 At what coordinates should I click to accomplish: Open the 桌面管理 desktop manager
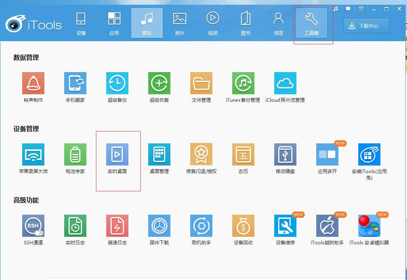(159, 154)
